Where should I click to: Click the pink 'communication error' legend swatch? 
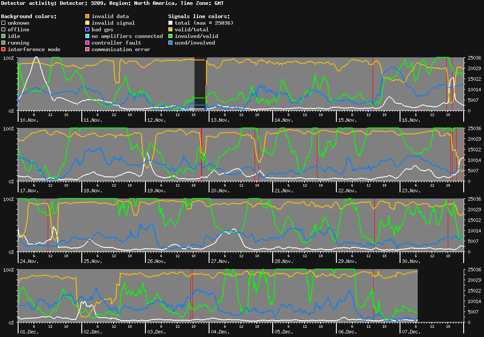pyautogui.click(x=87, y=49)
